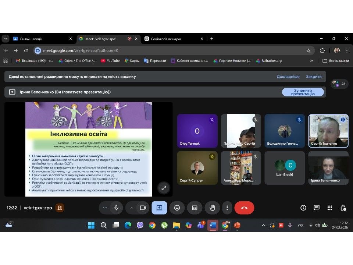This screenshot has height=265, width=353.
Task: Toggle the camera on or off
Action: (x=142, y=208)
